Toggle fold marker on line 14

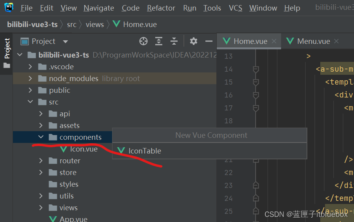pos(256,69)
